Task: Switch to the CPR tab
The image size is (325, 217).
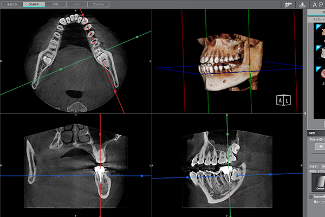Action: pyautogui.click(x=55, y=4)
